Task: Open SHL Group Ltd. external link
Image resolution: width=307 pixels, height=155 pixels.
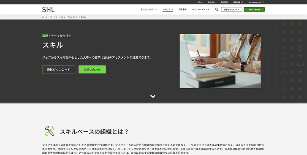Action: coord(256,2)
